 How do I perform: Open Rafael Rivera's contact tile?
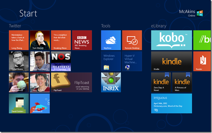tap(19, 61)
